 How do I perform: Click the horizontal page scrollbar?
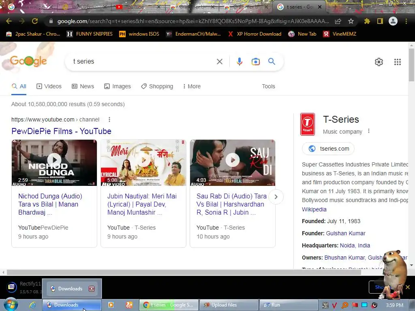point(184,273)
